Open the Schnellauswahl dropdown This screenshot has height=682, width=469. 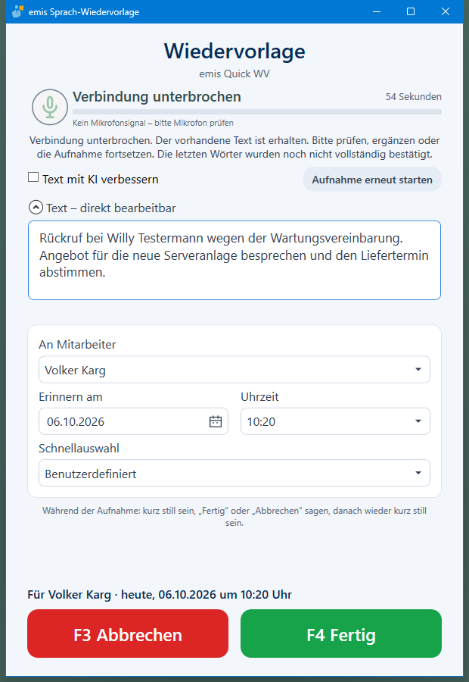(234, 473)
